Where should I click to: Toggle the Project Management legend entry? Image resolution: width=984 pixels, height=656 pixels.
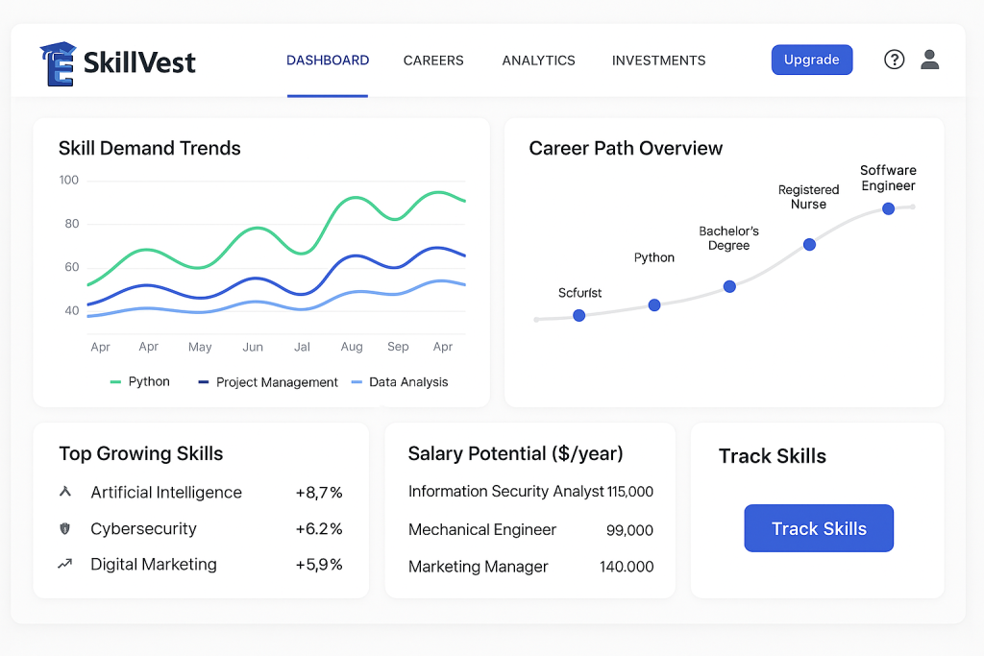click(268, 382)
